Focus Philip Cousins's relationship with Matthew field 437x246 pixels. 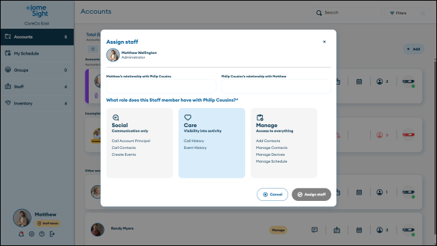coord(276,86)
